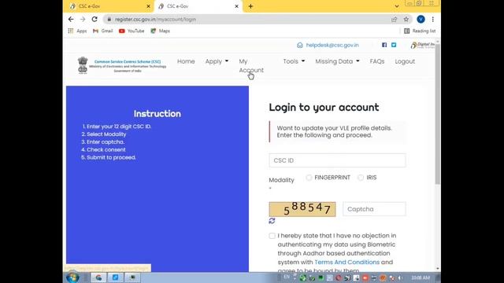504x283 pixels.
Task: Click the address bar URL
Action: 156,19
